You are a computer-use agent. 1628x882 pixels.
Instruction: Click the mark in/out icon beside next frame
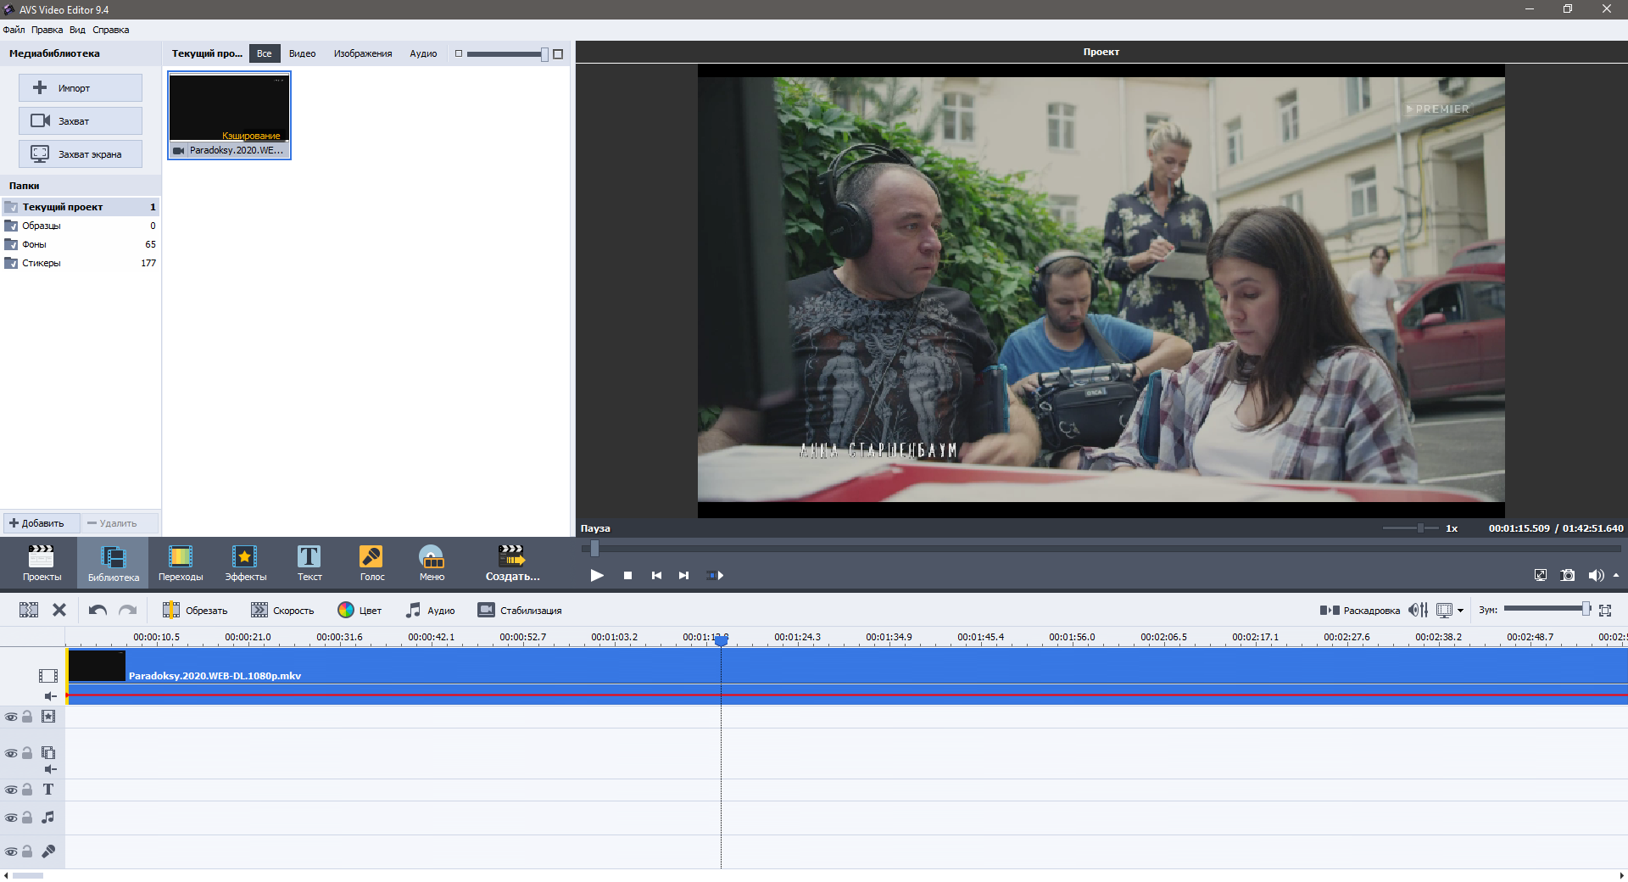click(715, 575)
